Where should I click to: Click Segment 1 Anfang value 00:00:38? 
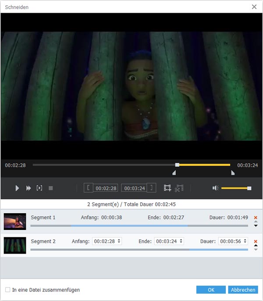(x=111, y=218)
